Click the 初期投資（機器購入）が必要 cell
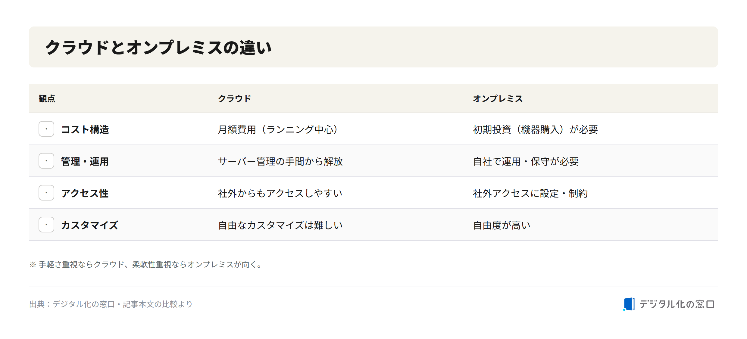 pos(535,129)
